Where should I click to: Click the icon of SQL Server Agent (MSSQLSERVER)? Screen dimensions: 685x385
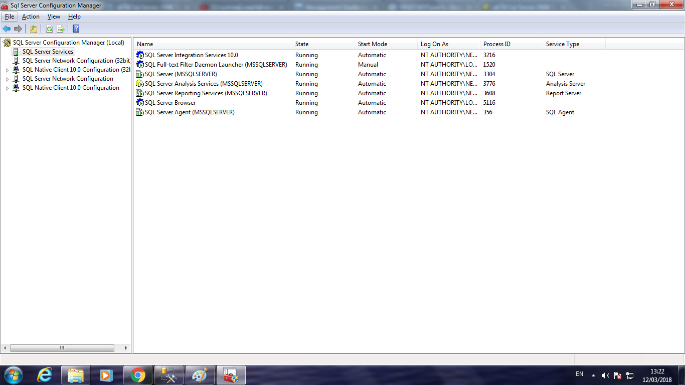pyautogui.click(x=140, y=112)
